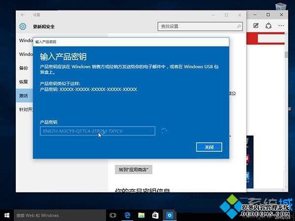
Task: Open Task View from the taskbar
Action: pos(113,216)
